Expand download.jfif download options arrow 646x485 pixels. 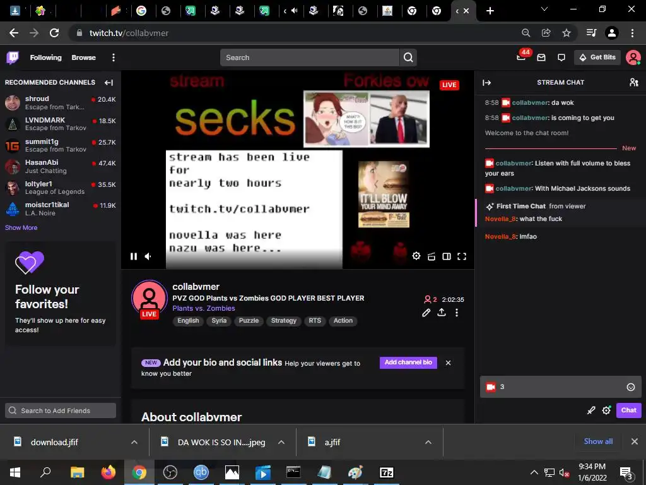[134, 442]
